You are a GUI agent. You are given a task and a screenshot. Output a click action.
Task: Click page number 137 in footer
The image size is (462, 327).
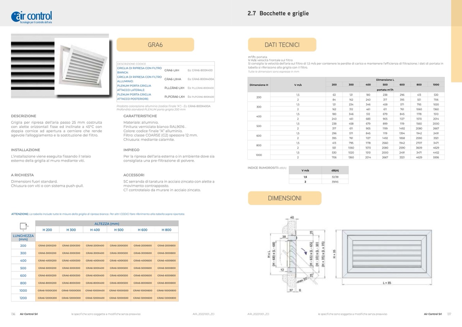tap(449, 314)
